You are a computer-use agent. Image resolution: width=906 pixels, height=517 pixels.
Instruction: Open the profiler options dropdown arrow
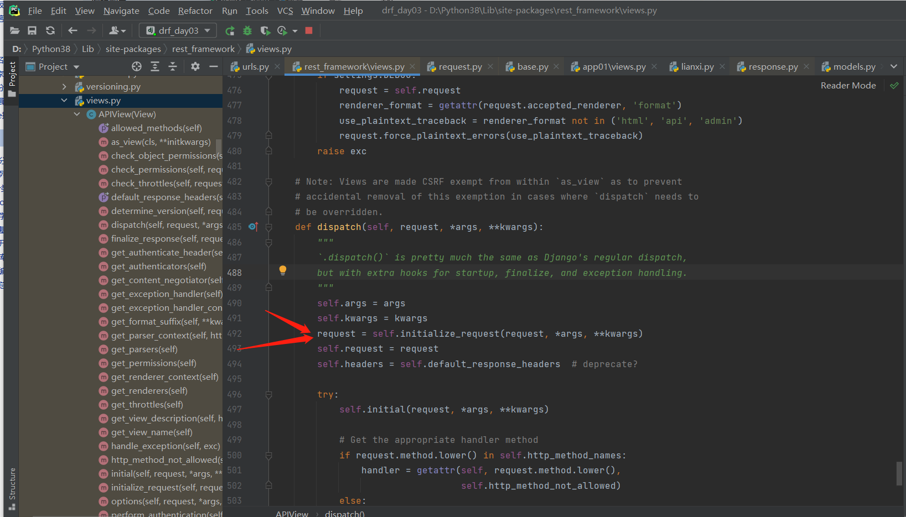point(295,31)
